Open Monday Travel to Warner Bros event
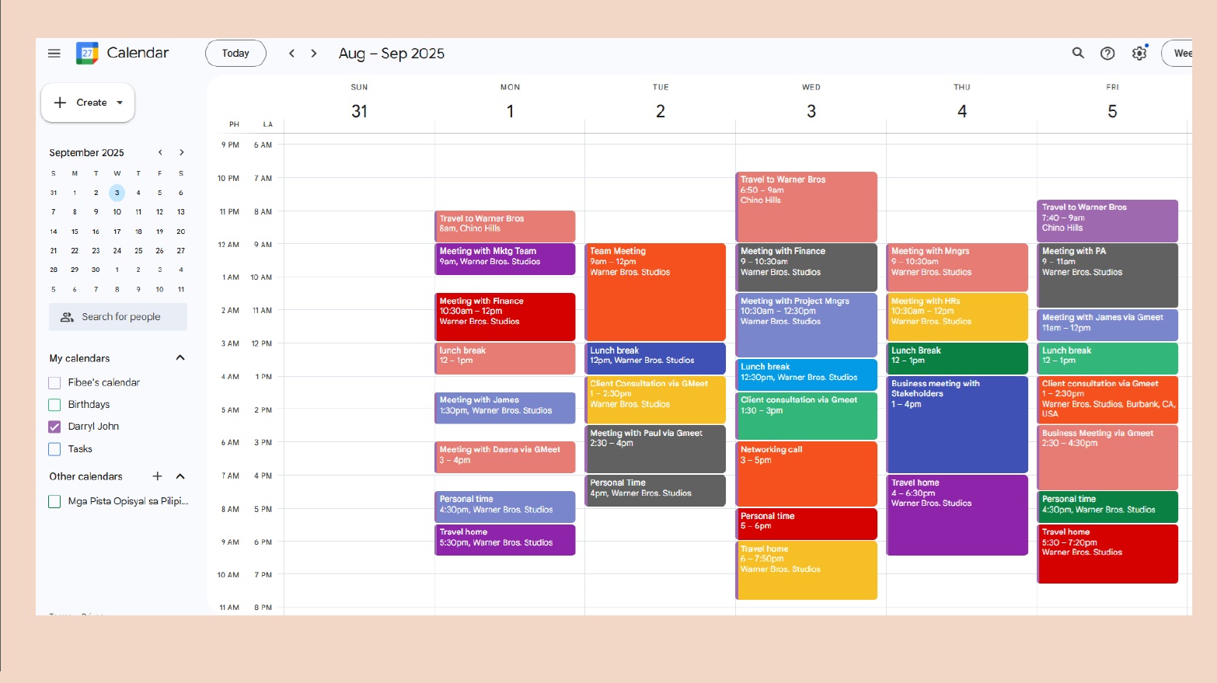The image size is (1217, 683). [505, 226]
